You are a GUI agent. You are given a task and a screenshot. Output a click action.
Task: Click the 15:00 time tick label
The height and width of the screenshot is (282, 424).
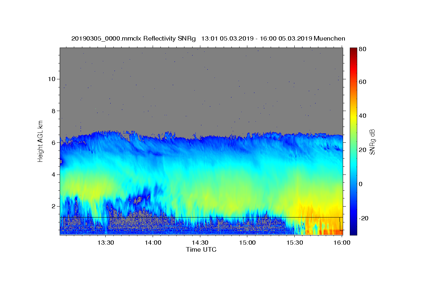(x=247, y=243)
